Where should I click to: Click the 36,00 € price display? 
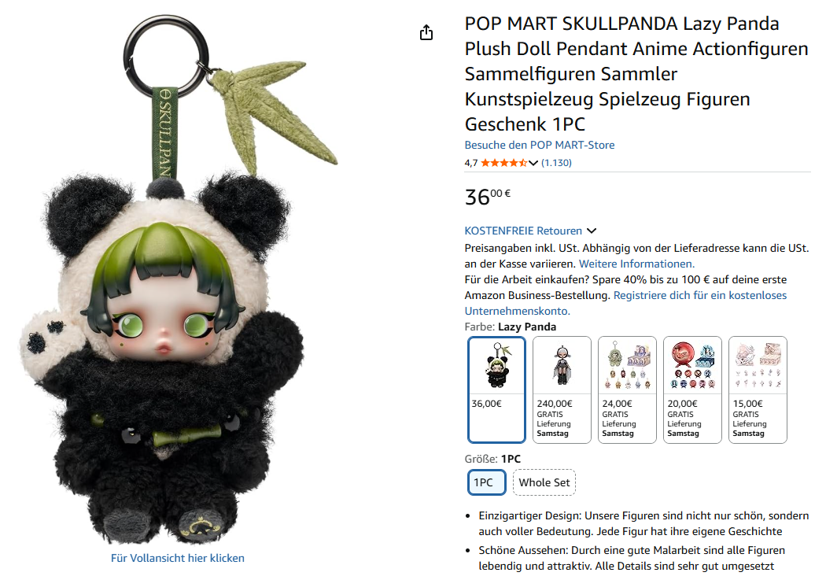[x=487, y=197]
